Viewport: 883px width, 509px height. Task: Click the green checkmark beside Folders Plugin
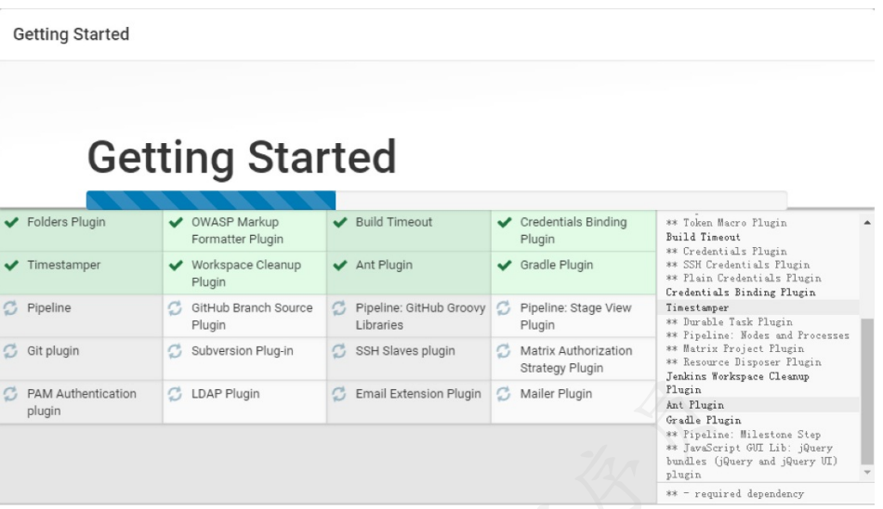tap(11, 222)
